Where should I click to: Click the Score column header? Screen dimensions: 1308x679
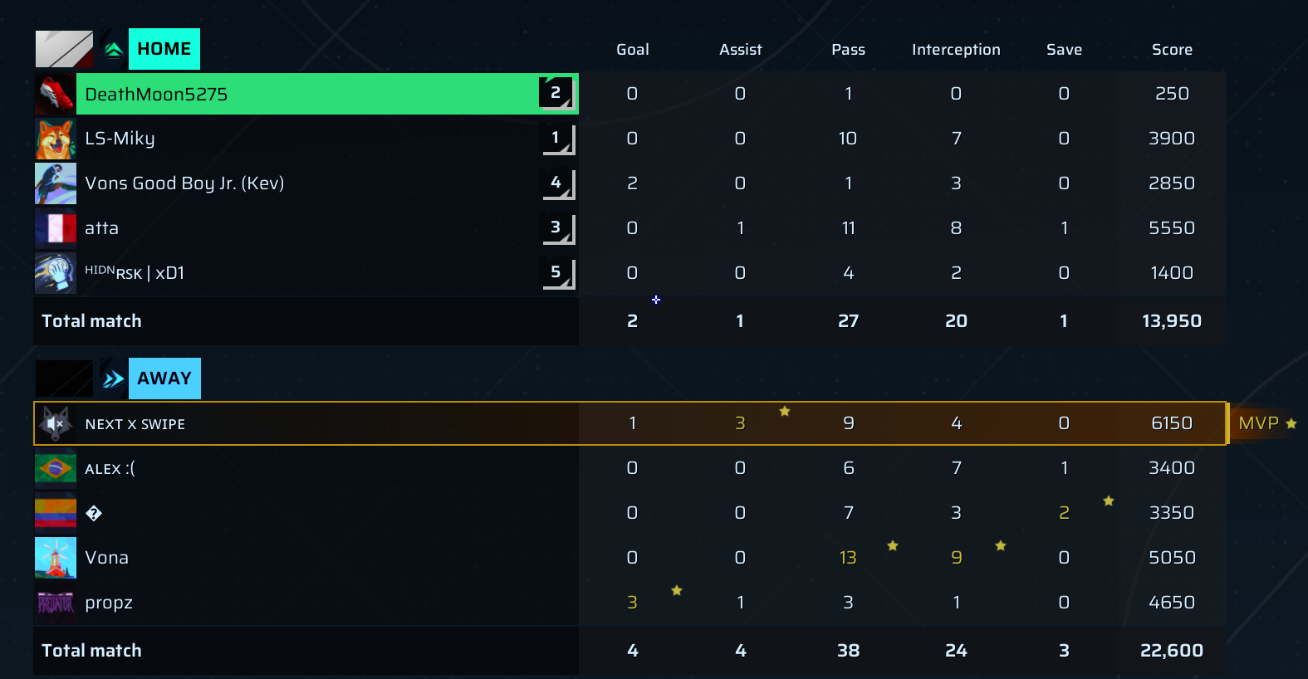click(1172, 50)
